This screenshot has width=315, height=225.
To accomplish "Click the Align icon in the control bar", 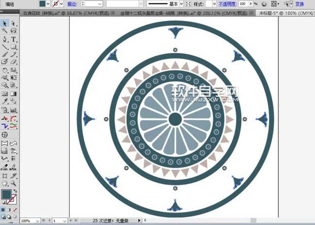I will [275, 4].
